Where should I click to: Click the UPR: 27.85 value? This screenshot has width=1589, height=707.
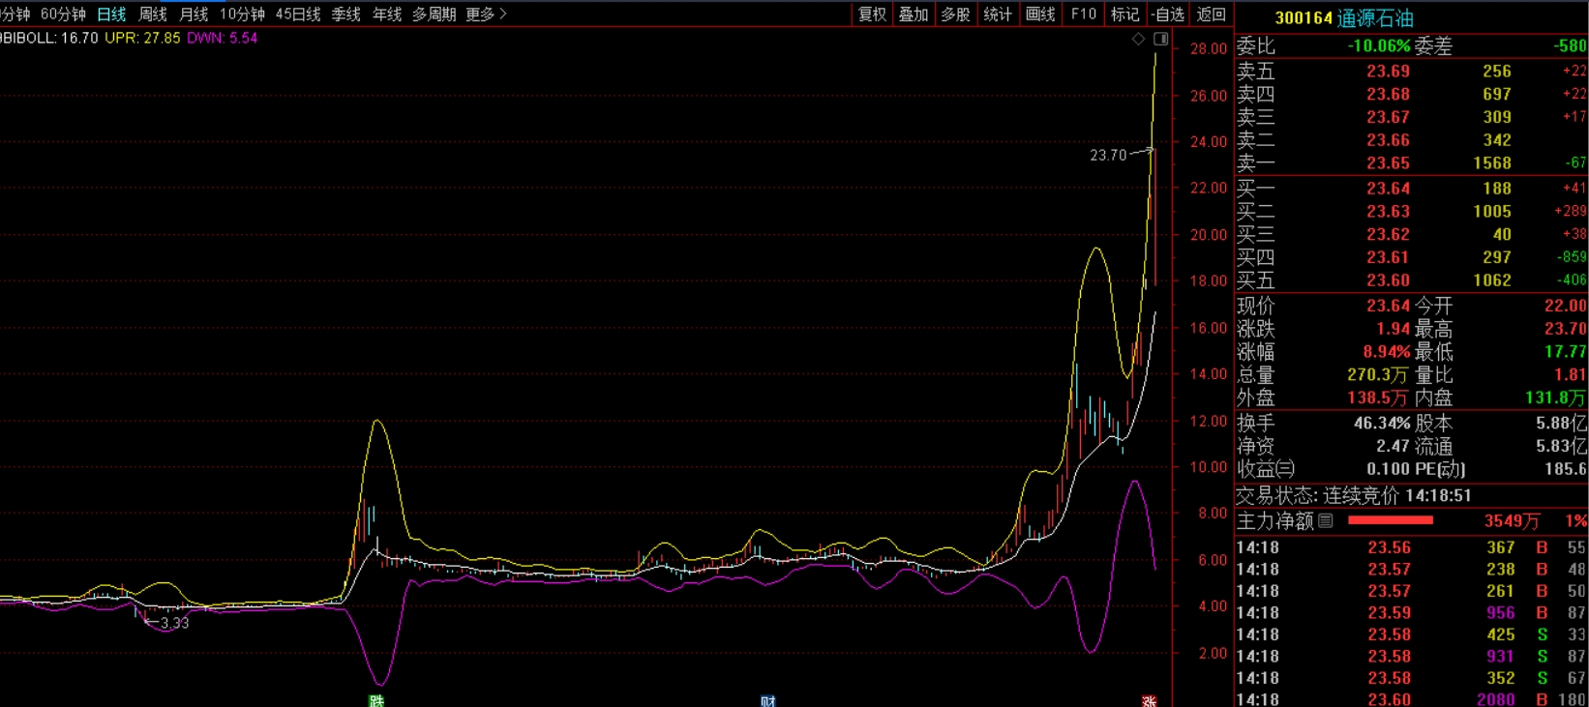click(142, 38)
